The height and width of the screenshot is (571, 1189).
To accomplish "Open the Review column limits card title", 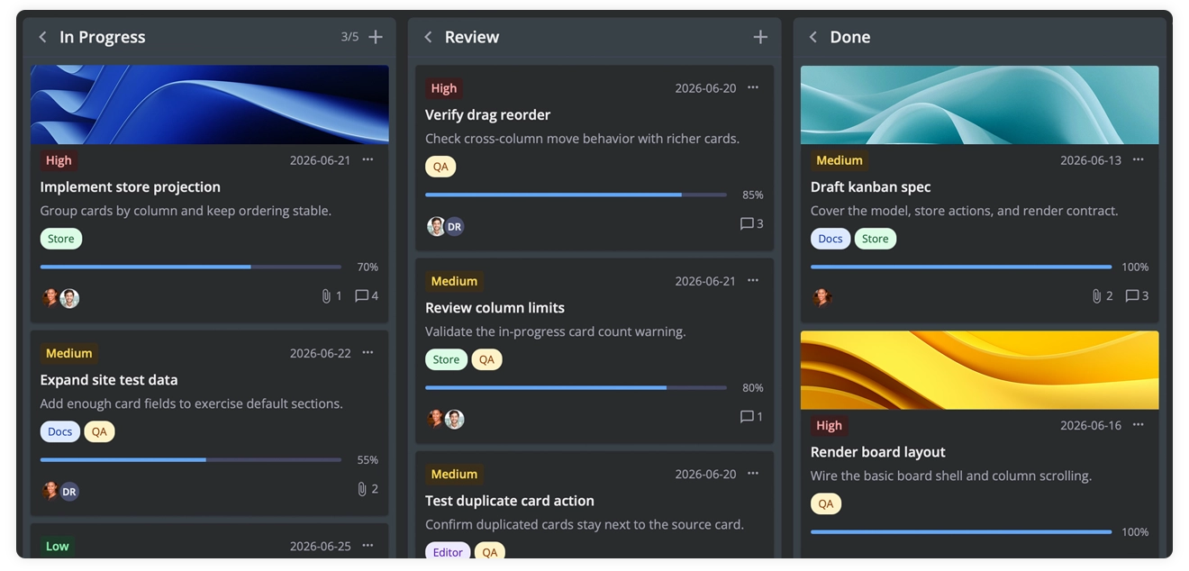I will 495,307.
